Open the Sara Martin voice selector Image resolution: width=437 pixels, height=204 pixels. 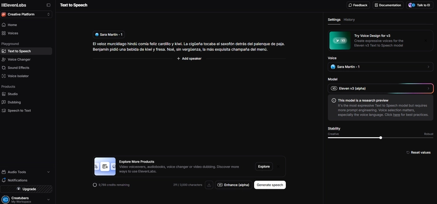(x=380, y=67)
